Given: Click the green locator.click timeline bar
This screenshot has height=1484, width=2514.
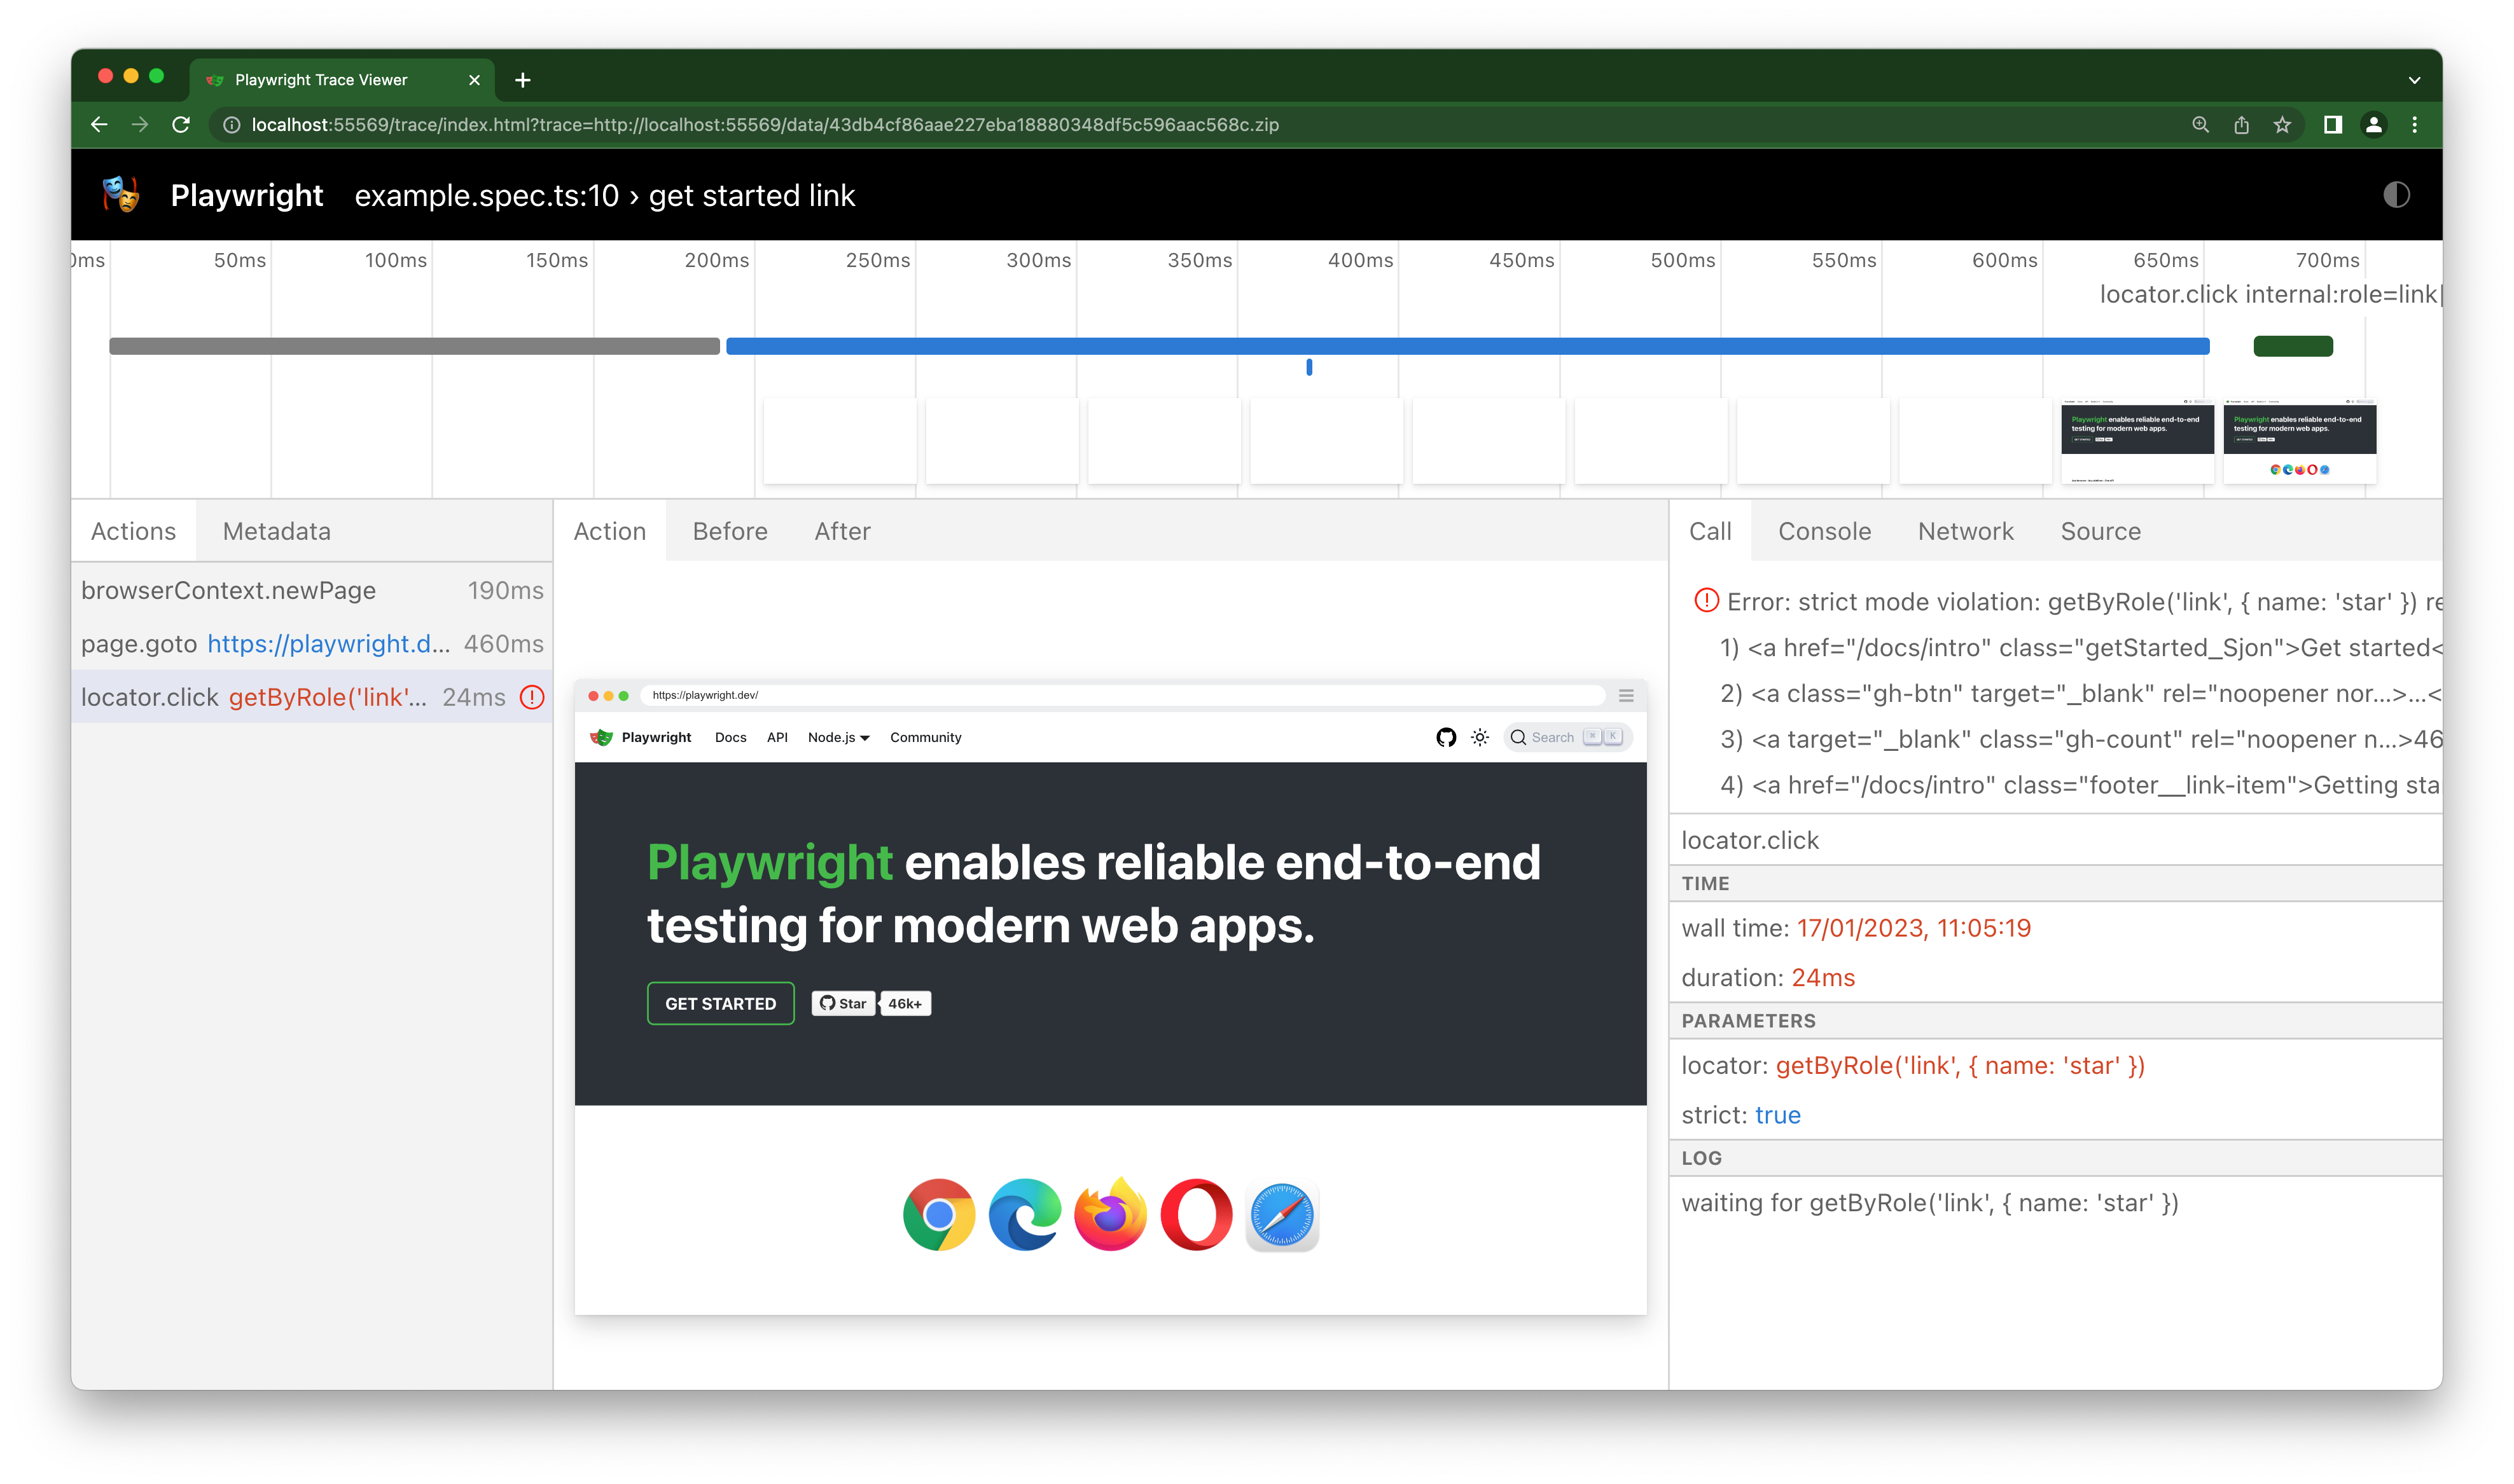Looking at the screenshot, I should click(2292, 346).
